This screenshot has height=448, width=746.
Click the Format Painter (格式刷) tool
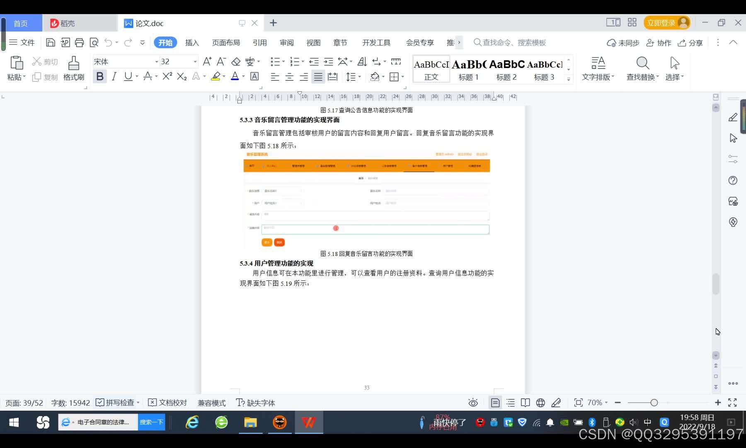73,68
